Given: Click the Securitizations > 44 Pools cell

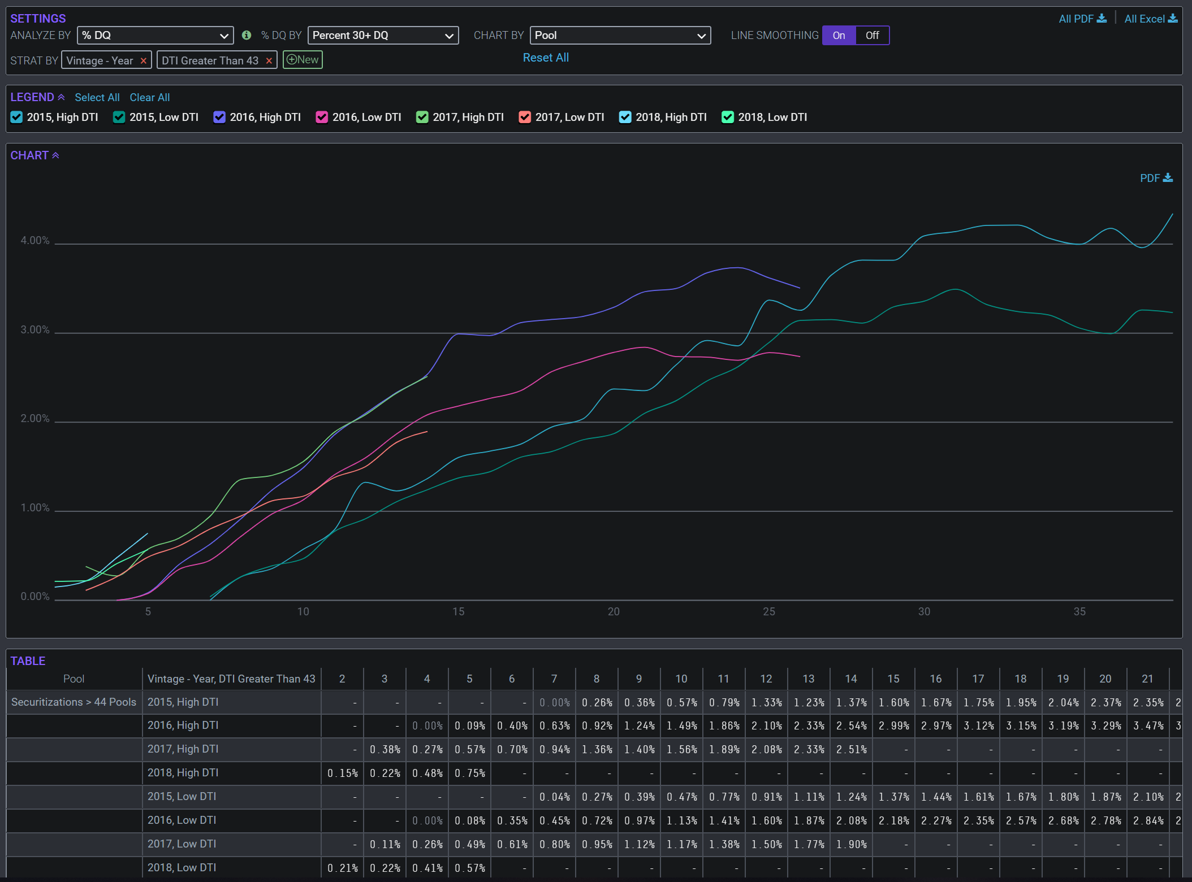Looking at the screenshot, I should [74, 702].
